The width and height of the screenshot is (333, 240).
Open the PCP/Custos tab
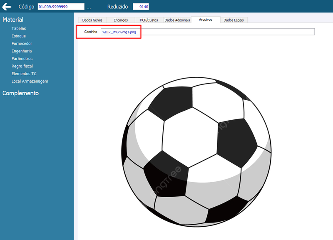(x=149, y=20)
